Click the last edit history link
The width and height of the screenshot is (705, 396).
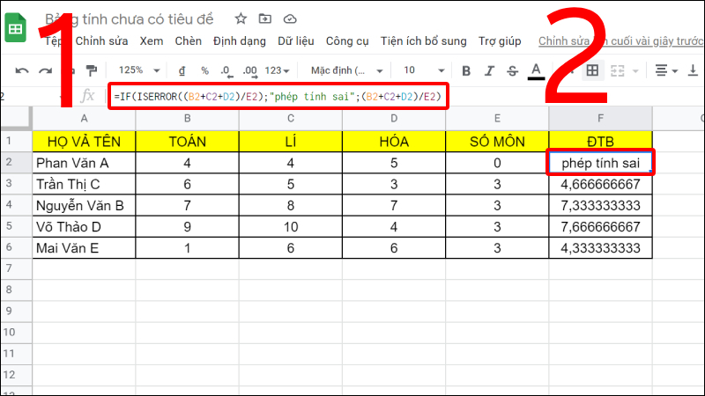617,41
